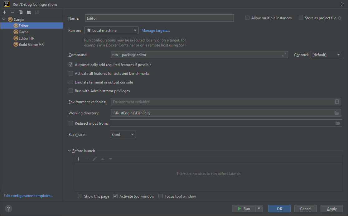The image size is (348, 216).
Task: Open environment variables editor icon
Action: pyautogui.click(x=337, y=102)
